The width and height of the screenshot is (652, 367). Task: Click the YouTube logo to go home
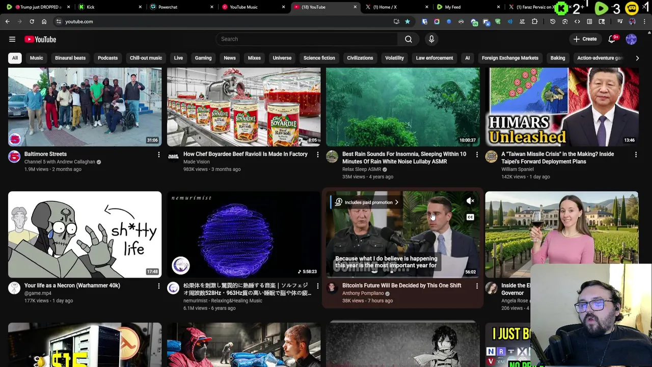click(40, 39)
